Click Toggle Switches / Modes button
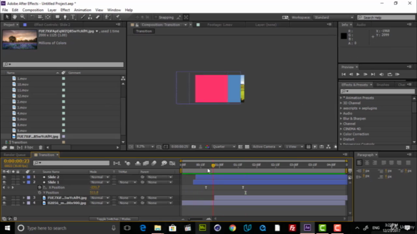This screenshot has height=234, width=417. tap(113, 219)
